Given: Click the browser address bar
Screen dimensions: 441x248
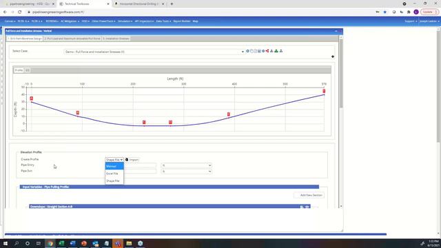Looking at the screenshot, I should click(197, 12).
